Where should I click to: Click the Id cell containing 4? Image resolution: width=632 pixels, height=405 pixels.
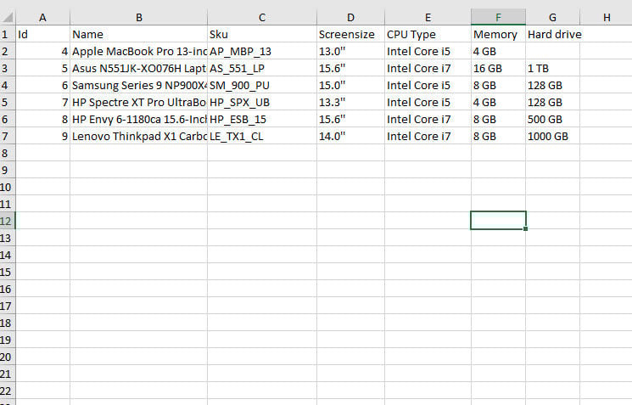click(42, 51)
